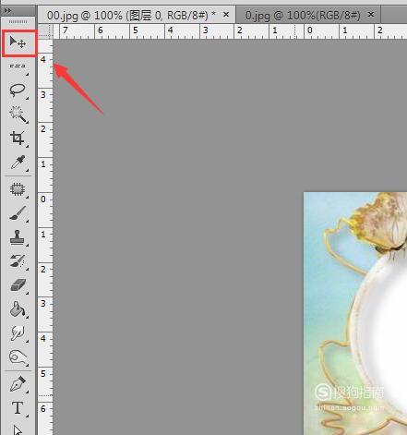The width and height of the screenshot is (407, 435).
Task: Click the toolbar grip handle
Action: pyautogui.click(x=18, y=22)
